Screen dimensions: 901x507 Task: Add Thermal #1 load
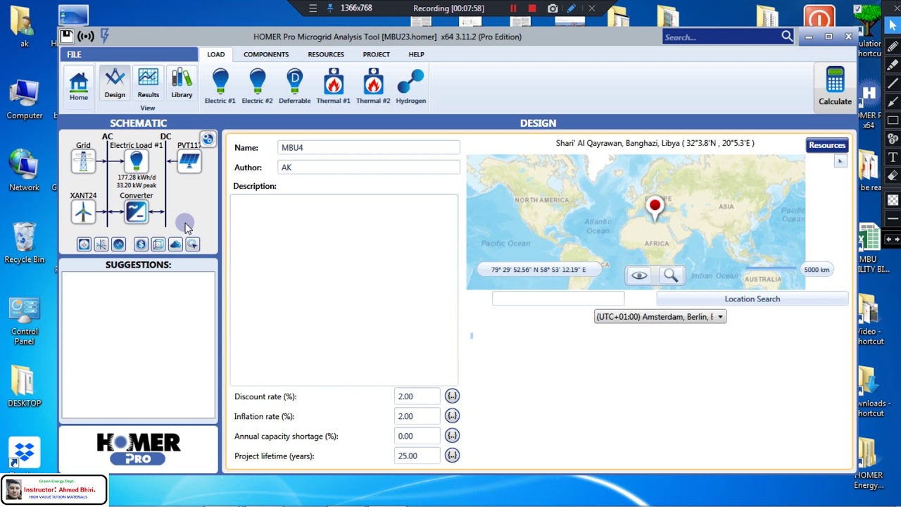click(x=333, y=86)
